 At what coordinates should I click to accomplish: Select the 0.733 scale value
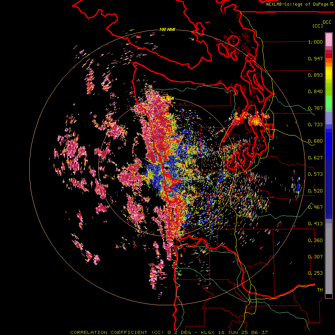click(315, 125)
